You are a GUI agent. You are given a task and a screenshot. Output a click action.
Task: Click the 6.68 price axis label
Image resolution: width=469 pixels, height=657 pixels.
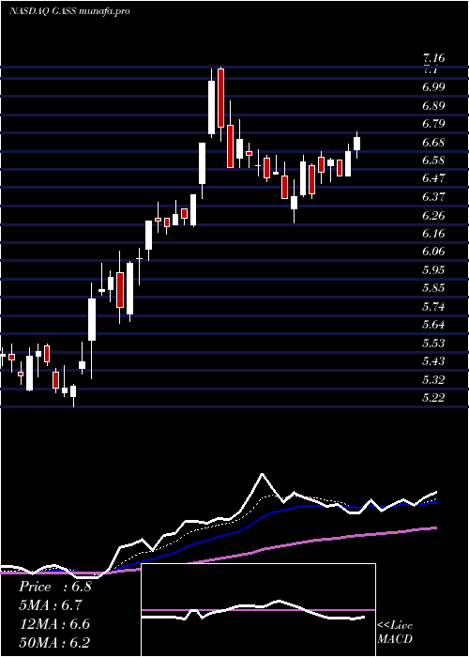coord(433,142)
